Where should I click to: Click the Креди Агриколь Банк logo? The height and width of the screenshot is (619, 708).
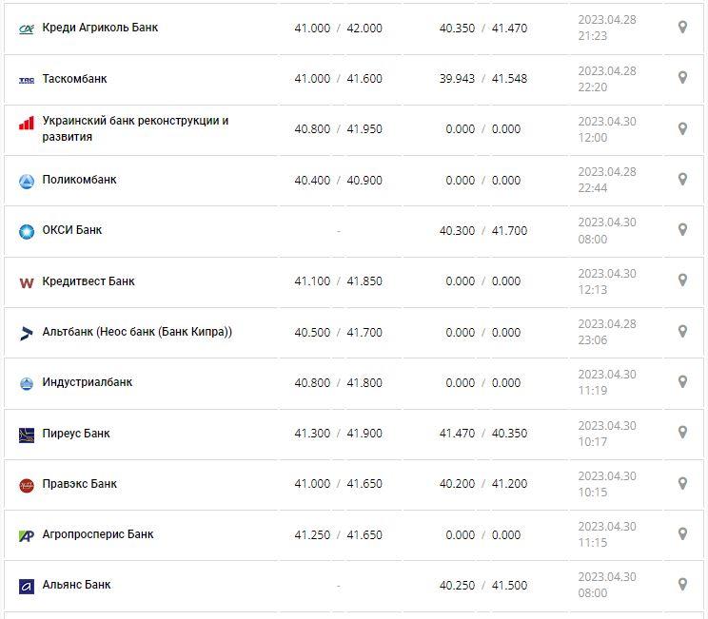pos(27,29)
